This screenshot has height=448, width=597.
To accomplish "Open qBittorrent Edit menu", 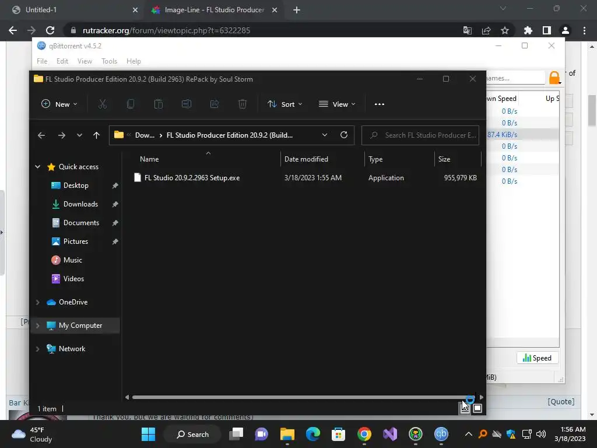I will click(62, 61).
